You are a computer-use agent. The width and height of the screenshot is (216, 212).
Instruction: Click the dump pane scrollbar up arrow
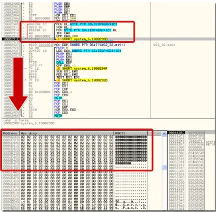coord(164,134)
